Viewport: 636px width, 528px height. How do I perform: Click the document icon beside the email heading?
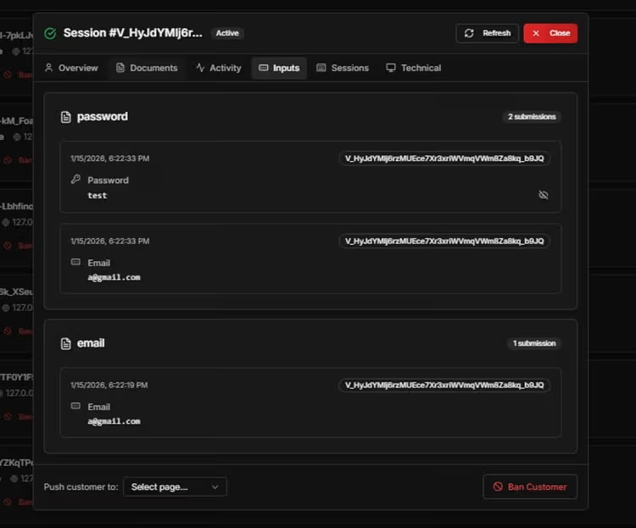(65, 344)
